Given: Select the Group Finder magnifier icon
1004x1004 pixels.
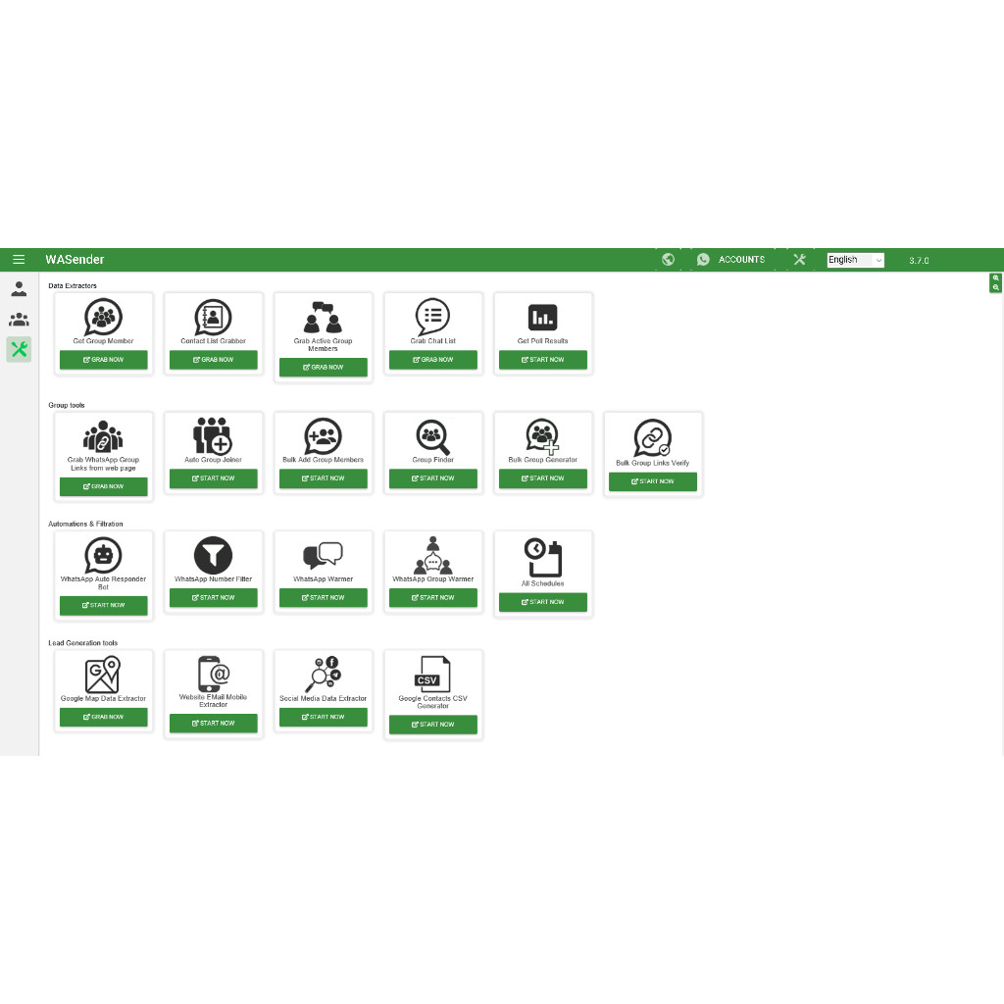Looking at the screenshot, I should [x=432, y=434].
